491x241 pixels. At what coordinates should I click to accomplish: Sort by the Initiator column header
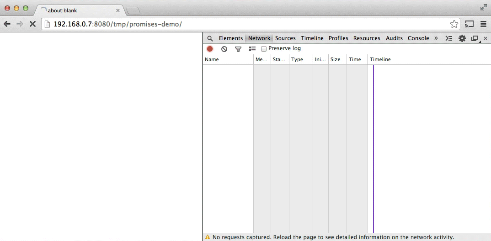click(320, 59)
